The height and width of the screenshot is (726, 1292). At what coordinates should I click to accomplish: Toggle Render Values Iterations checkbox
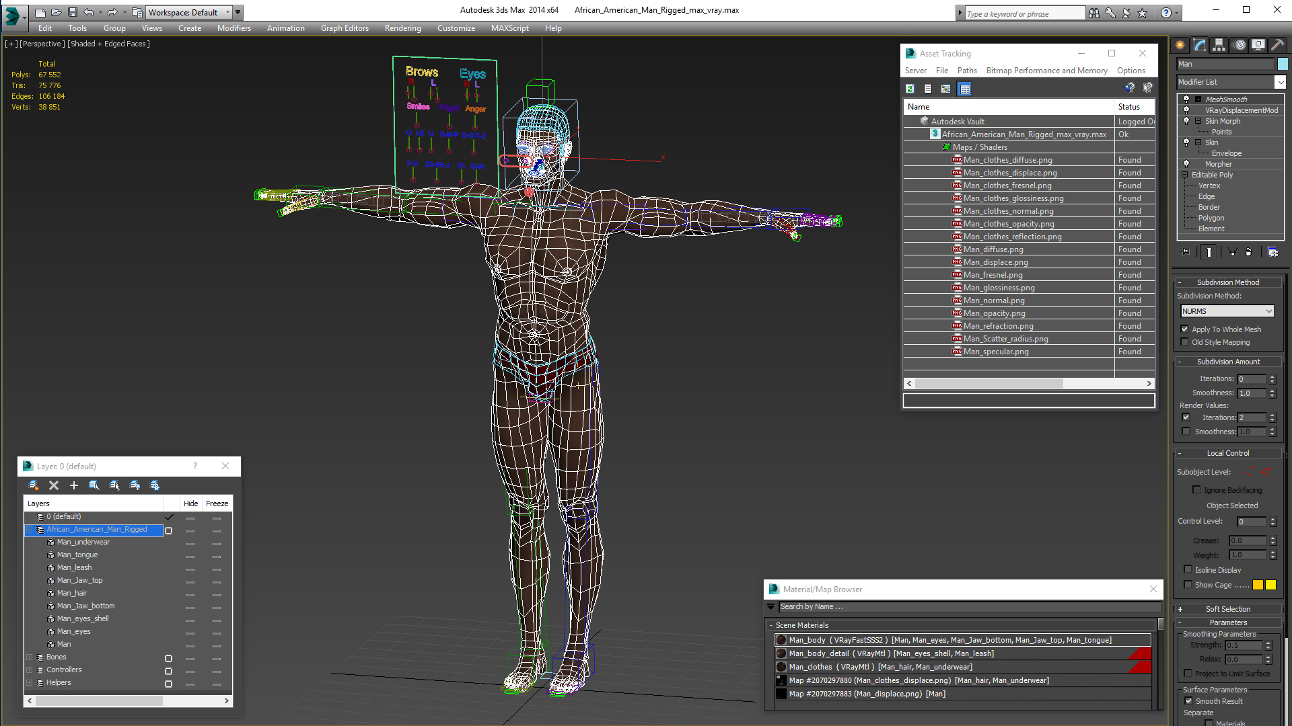click(x=1186, y=417)
